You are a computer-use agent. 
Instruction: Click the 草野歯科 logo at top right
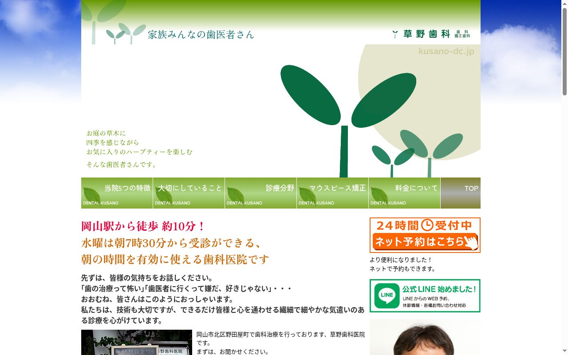click(431, 34)
